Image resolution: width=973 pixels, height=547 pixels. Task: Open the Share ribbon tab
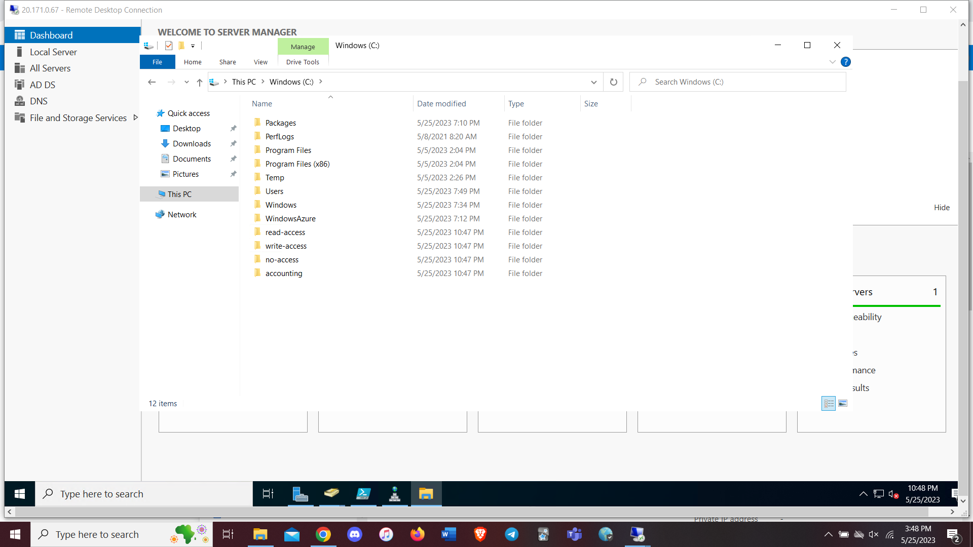click(228, 62)
